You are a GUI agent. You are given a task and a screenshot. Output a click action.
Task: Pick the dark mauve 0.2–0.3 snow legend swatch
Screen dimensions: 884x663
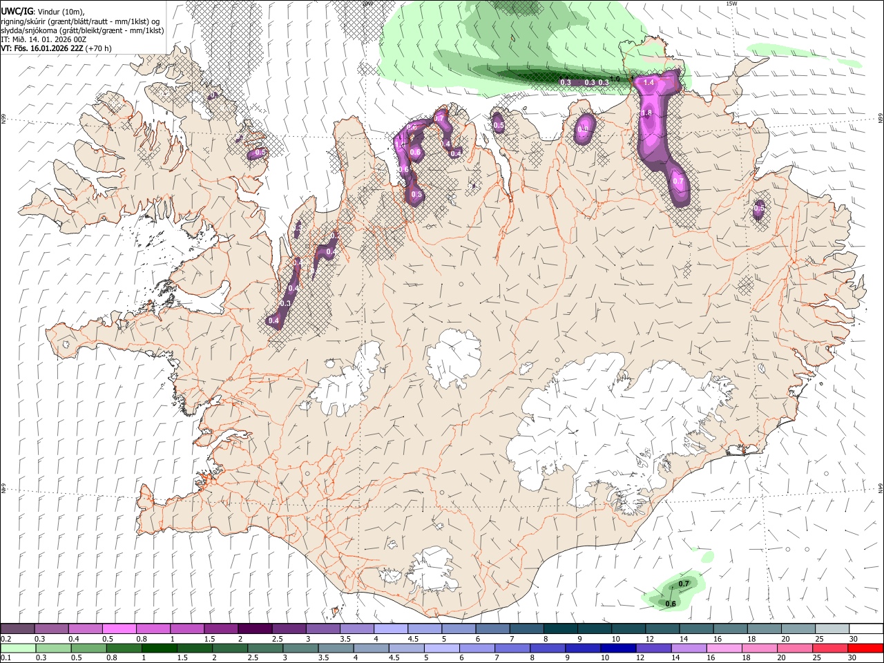[x=18, y=629]
